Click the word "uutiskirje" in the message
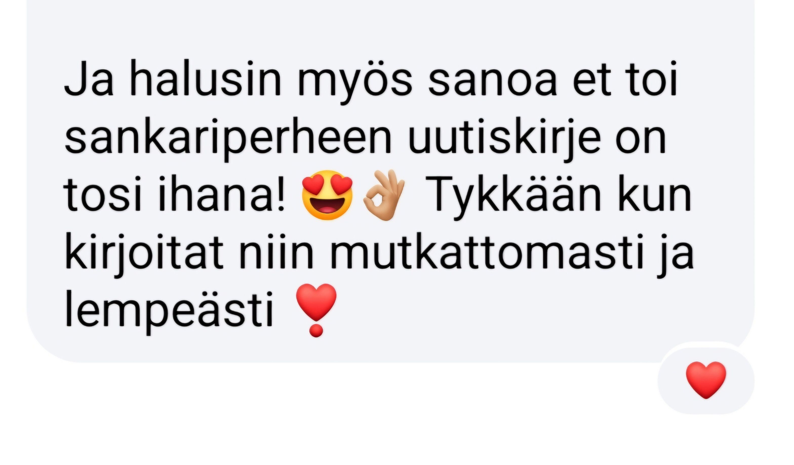 [x=504, y=140]
